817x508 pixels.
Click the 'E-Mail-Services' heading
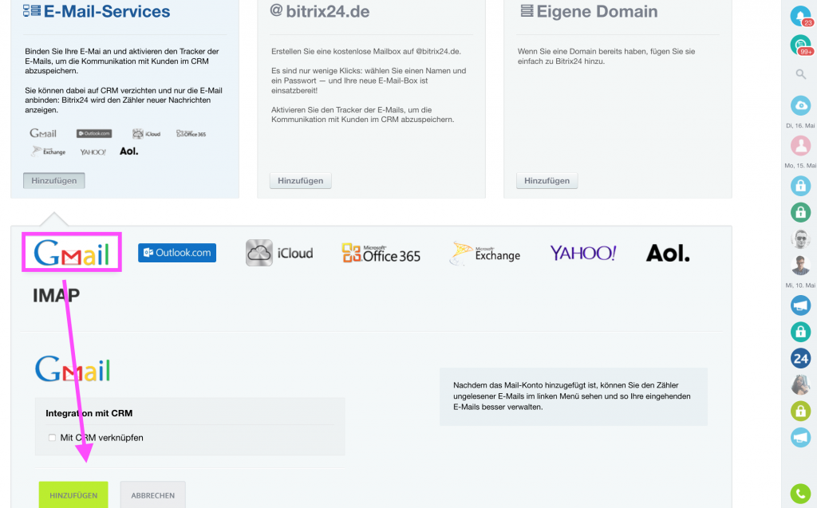107,11
